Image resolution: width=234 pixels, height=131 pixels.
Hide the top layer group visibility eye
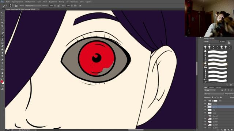pos(205,101)
